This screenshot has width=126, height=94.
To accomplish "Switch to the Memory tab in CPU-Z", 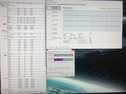I will click(x=59, y=52).
